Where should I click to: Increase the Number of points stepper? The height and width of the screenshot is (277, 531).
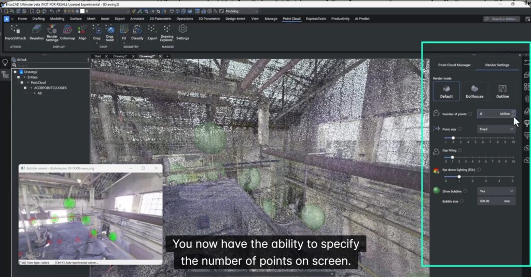pos(513,112)
